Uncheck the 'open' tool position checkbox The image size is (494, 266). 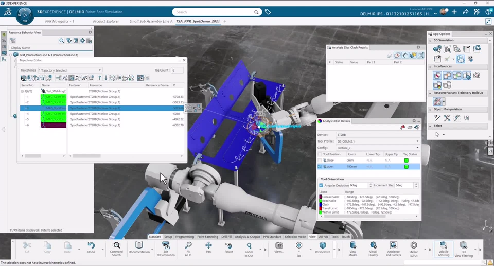tap(320, 166)
